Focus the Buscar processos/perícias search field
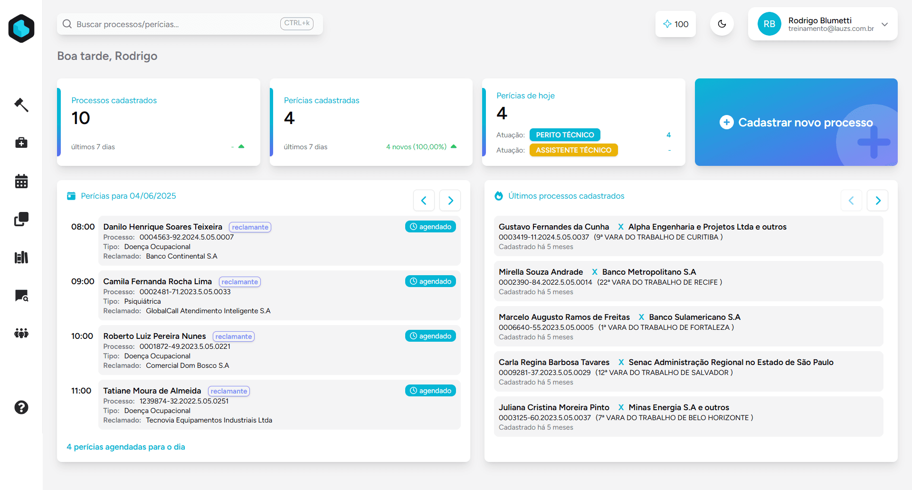 coord(176,24)
